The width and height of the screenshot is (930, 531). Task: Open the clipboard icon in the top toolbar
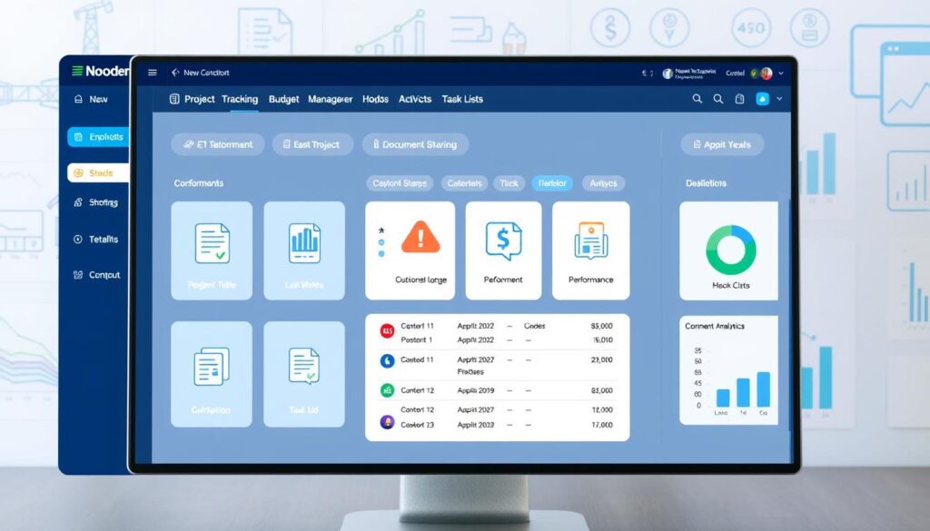click(x=739, y=99)
